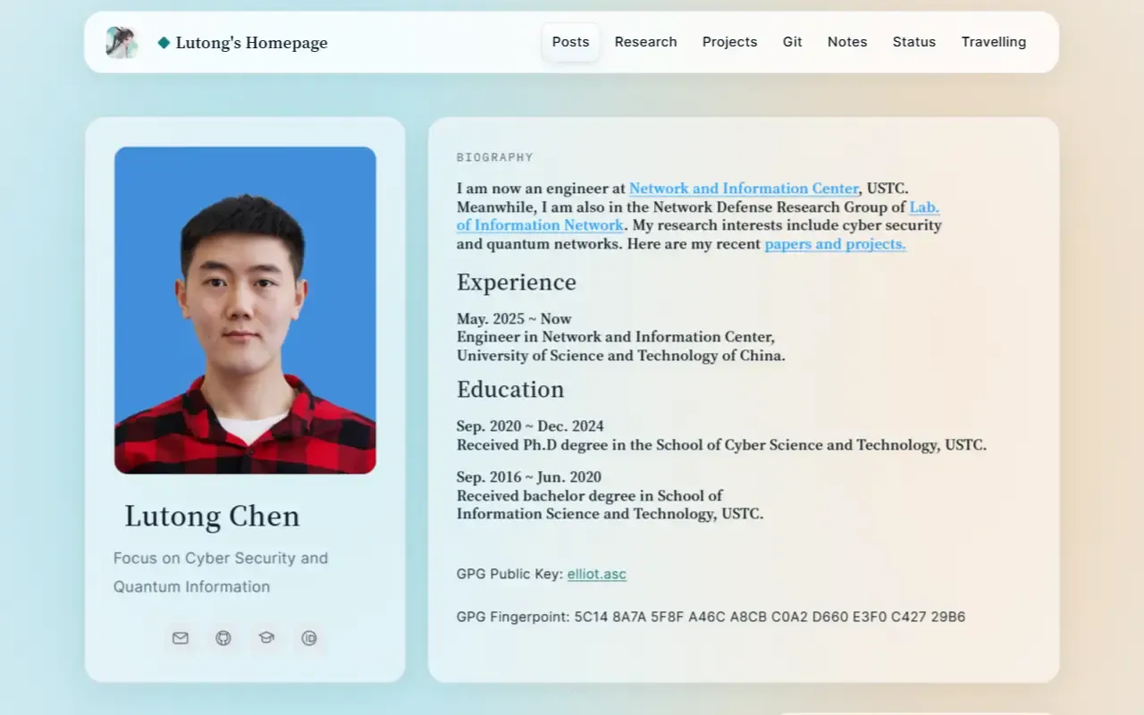The width and height of the screenshot is (1144, 715).
Task: Go to the Research page
Action: [x=645, y=42]
